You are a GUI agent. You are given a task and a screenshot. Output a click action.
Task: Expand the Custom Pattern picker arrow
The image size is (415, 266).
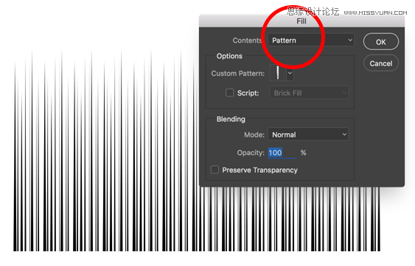pos(290,73)
